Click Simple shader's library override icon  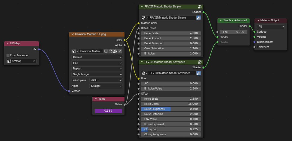tap(199, 18)
